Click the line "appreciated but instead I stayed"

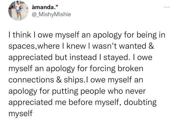click(x=80, y=57)
